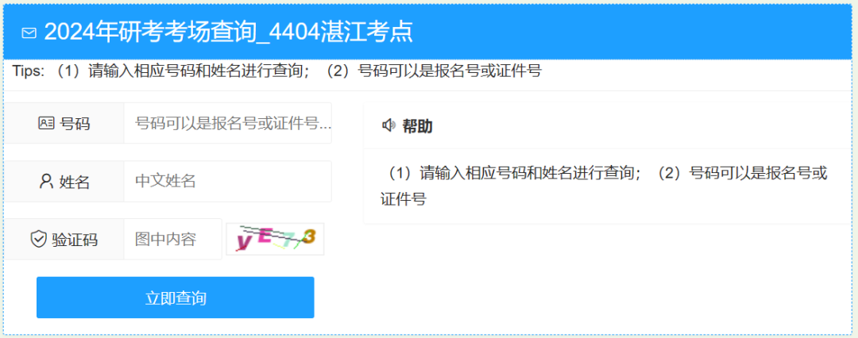The image size is (858, 338).
Task: Click the speaker icon next to 帮助
Action: pos(388,126)
